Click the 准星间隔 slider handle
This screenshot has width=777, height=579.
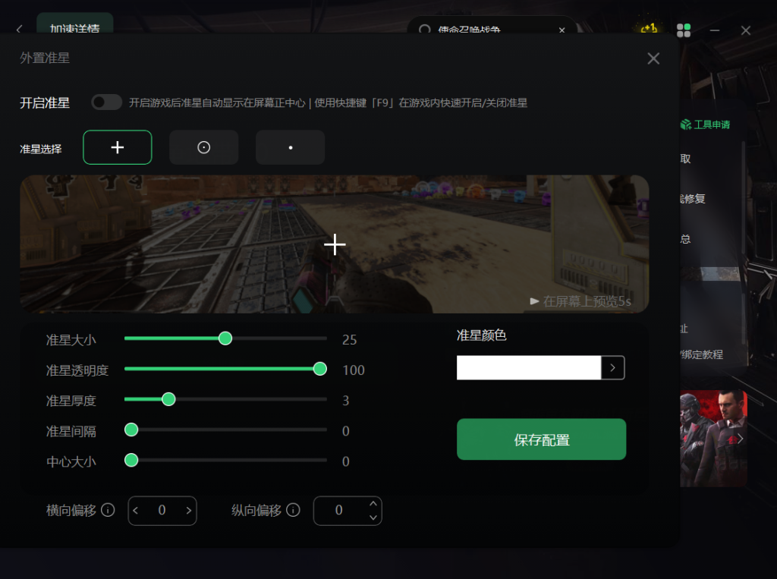tap(131, 430)
